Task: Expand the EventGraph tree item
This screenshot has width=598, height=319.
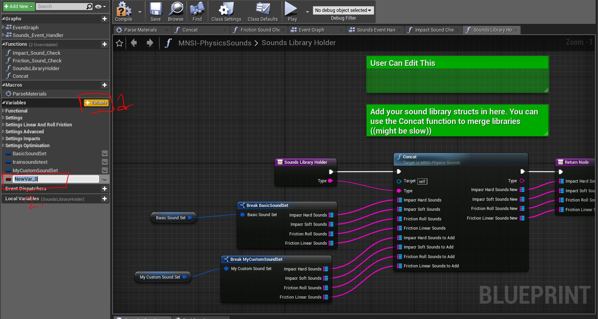Action: click(x=3, y=27)
